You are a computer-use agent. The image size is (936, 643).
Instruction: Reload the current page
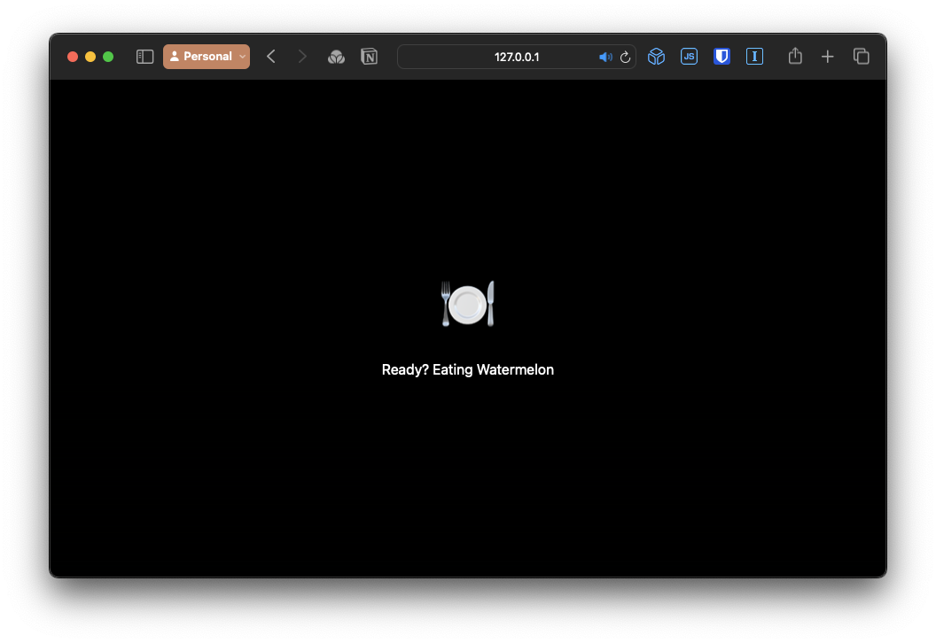[x=625, y=57]
